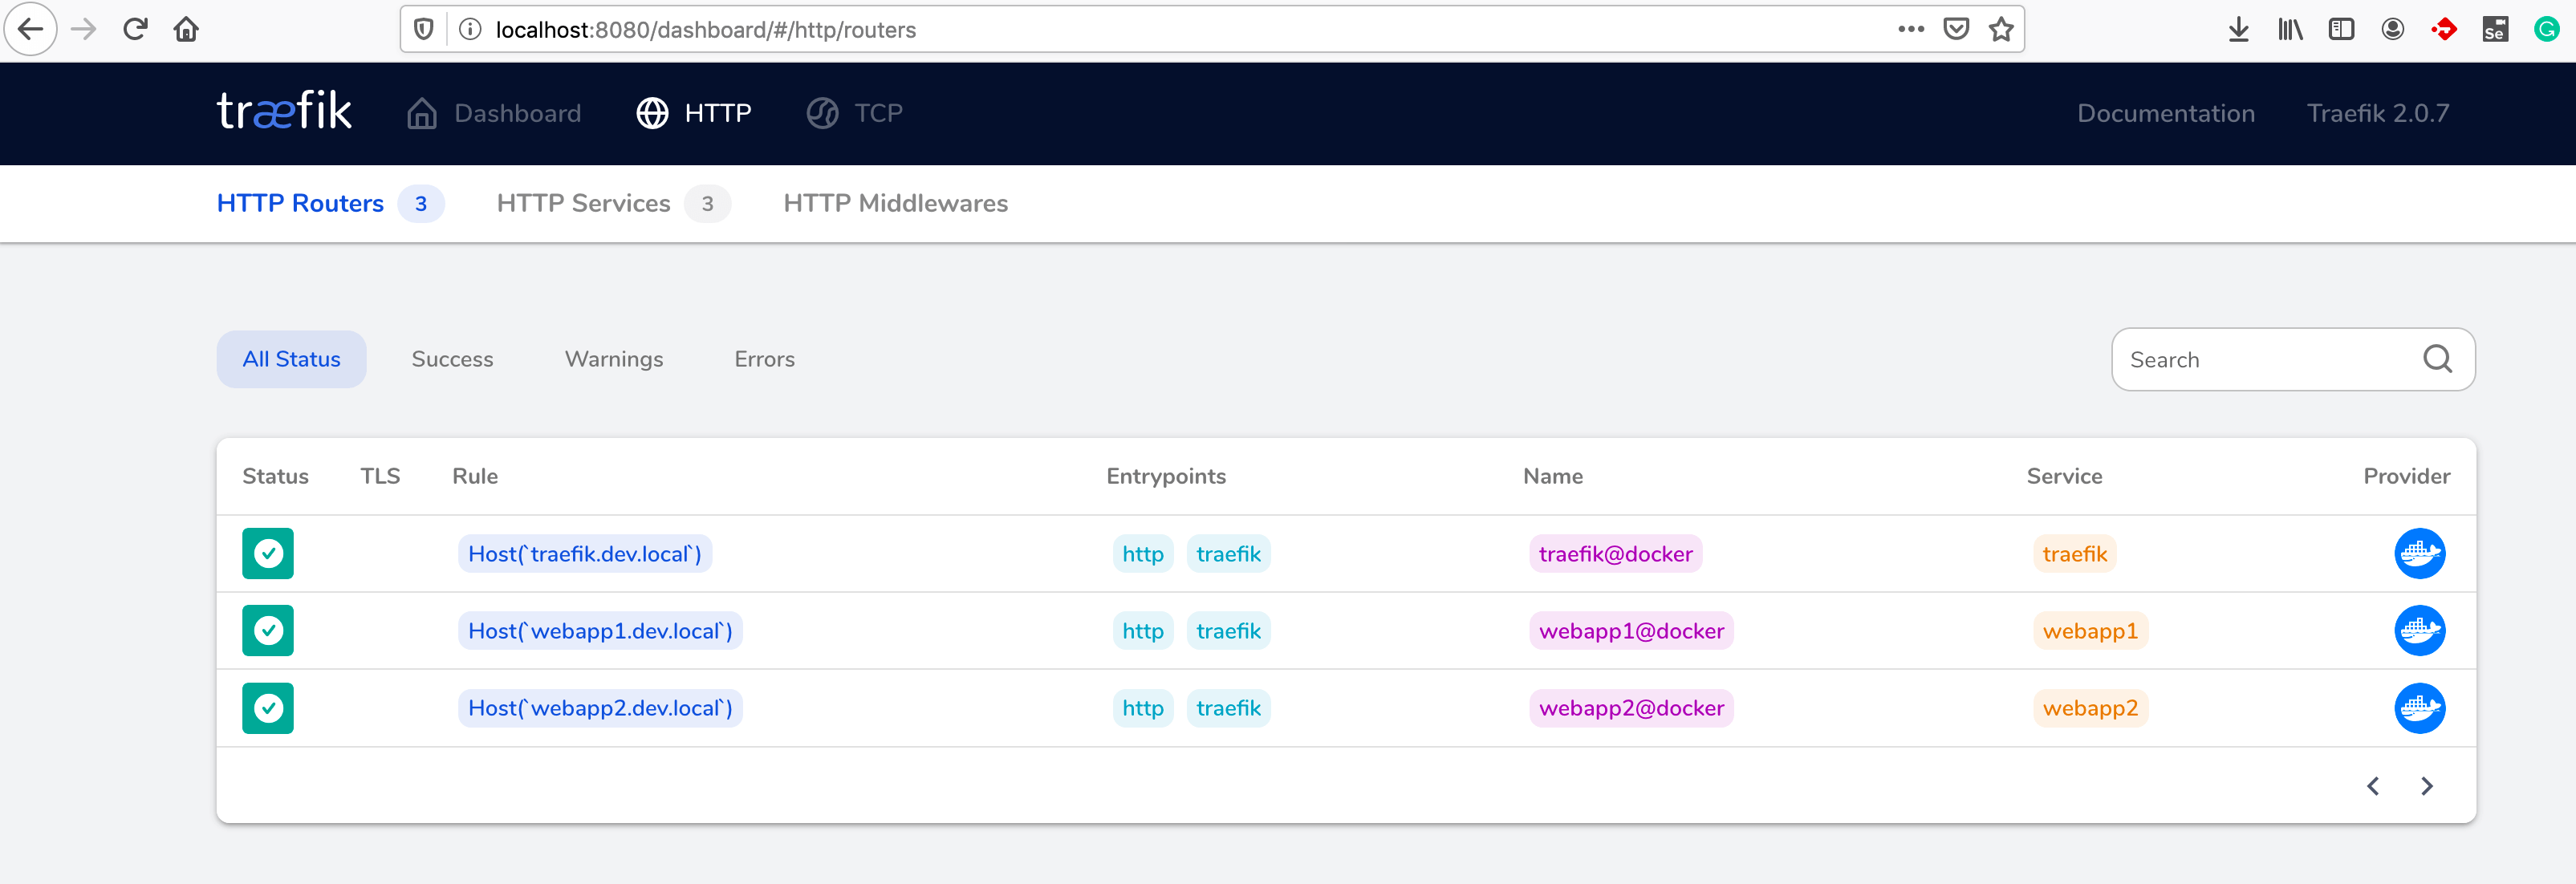Click service tag webapp2

pyautogui.click(x=2090, y=708)
